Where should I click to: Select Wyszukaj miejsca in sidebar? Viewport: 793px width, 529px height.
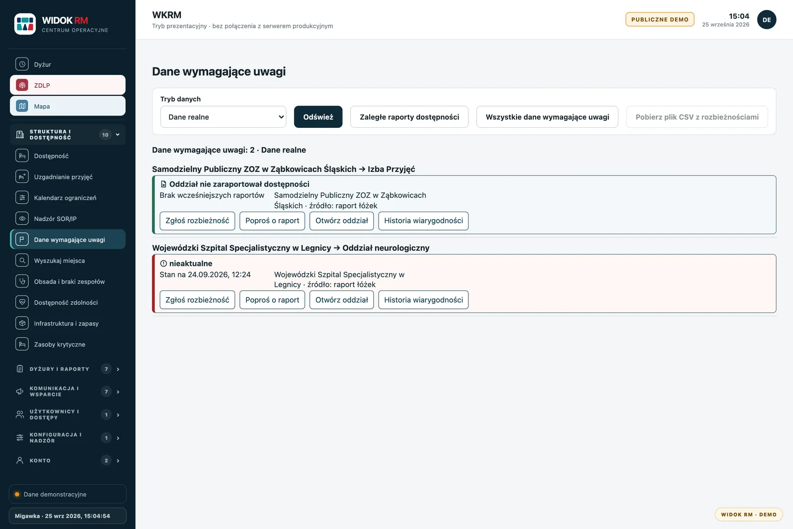pos(67,260)
